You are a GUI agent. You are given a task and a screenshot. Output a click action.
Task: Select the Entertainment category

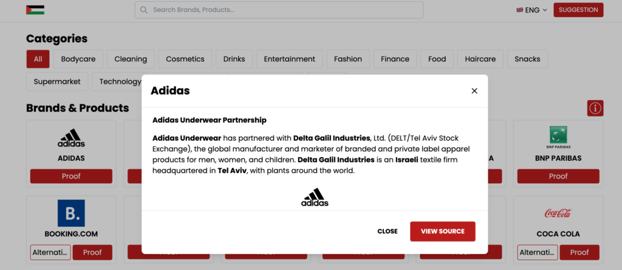coord(290,59)
